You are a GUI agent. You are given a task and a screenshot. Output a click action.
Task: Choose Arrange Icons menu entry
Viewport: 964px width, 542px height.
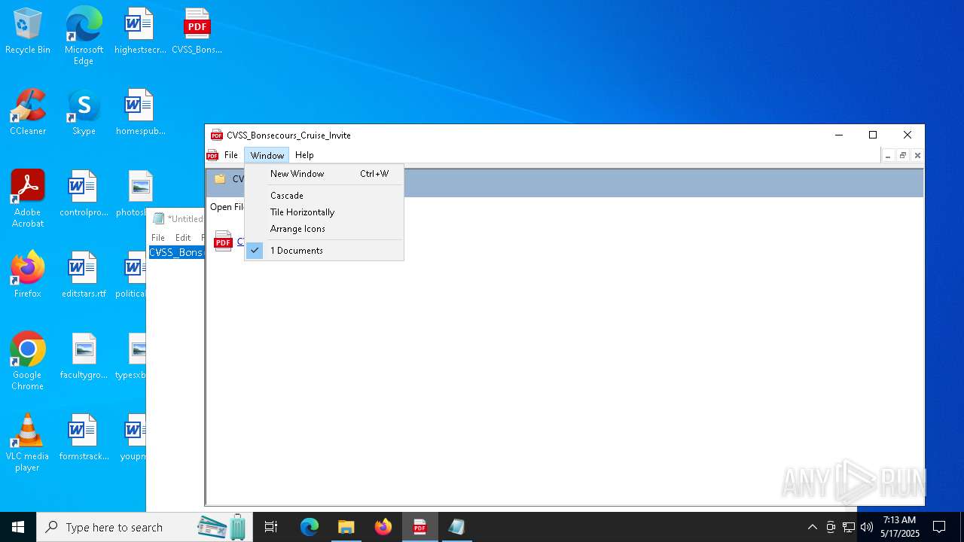[x=325, y=229]
